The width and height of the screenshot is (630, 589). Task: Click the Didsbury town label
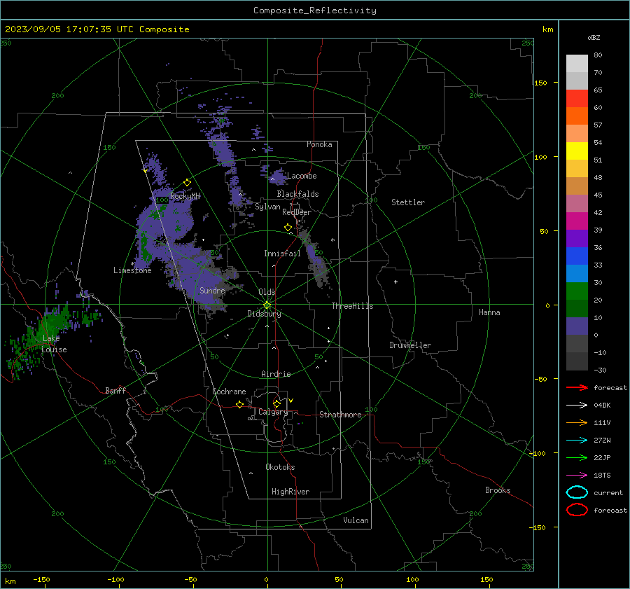265,314
